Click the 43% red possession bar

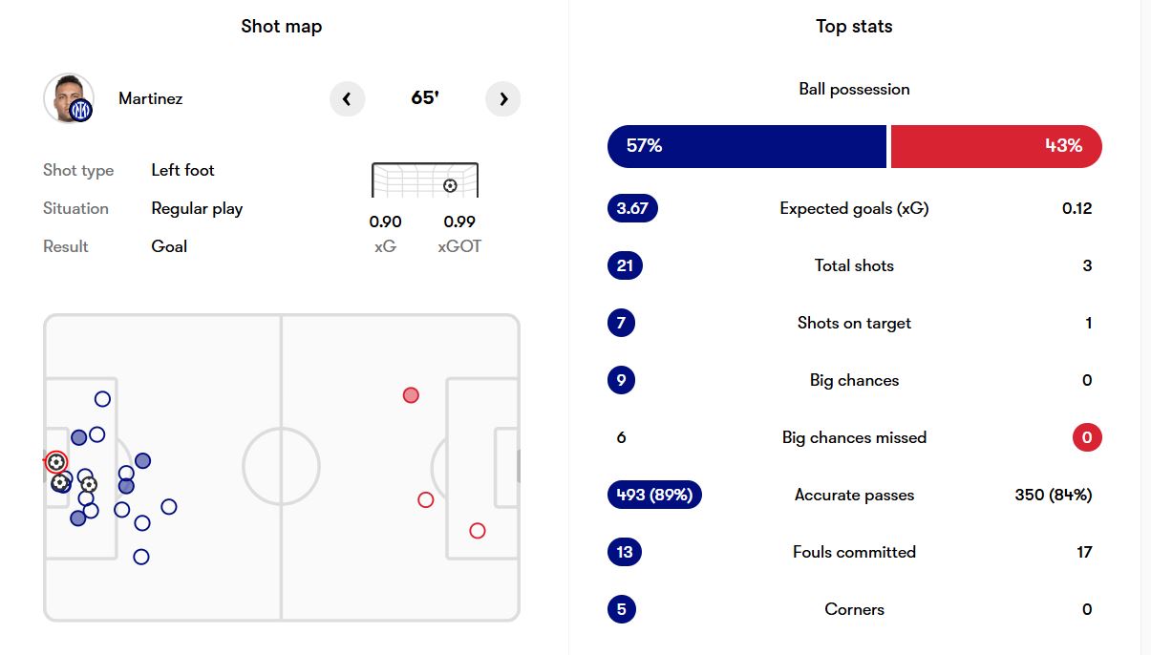(995, 146)
